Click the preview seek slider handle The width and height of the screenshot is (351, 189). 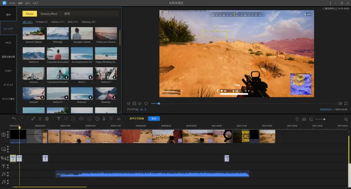point(159,104)
